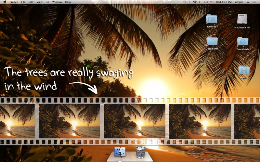260x162 pixels.
Task: Open Trash from the Dock
Action: click(x=140, y=152)
